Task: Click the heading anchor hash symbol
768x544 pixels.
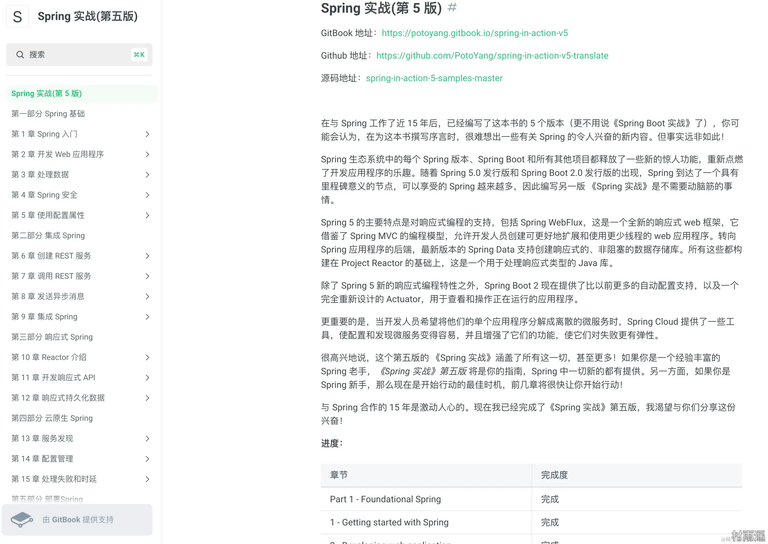Action: pyautogui.click(x=452, y=7)
